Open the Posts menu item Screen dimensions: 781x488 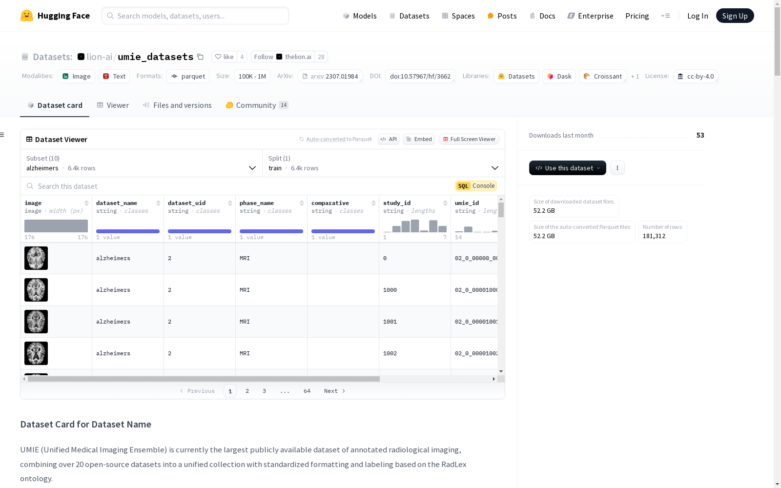502,16
